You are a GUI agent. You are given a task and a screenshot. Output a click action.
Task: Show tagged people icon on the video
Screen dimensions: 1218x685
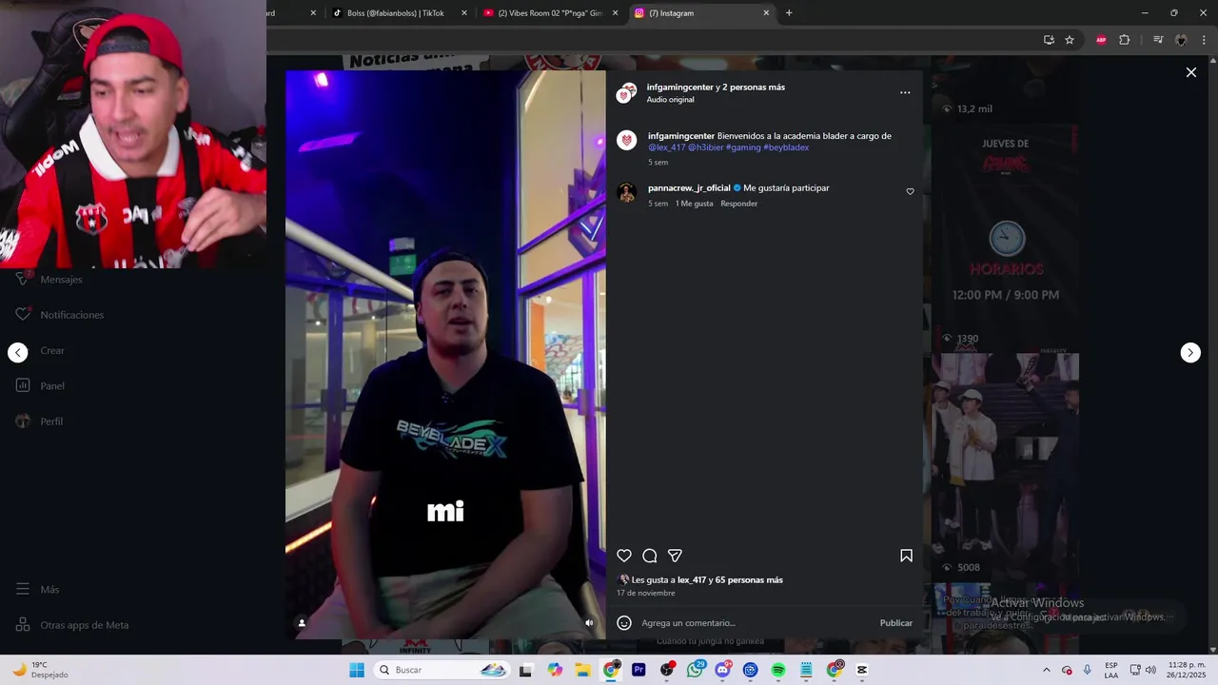pyautogui.click(x=302, y=623)
